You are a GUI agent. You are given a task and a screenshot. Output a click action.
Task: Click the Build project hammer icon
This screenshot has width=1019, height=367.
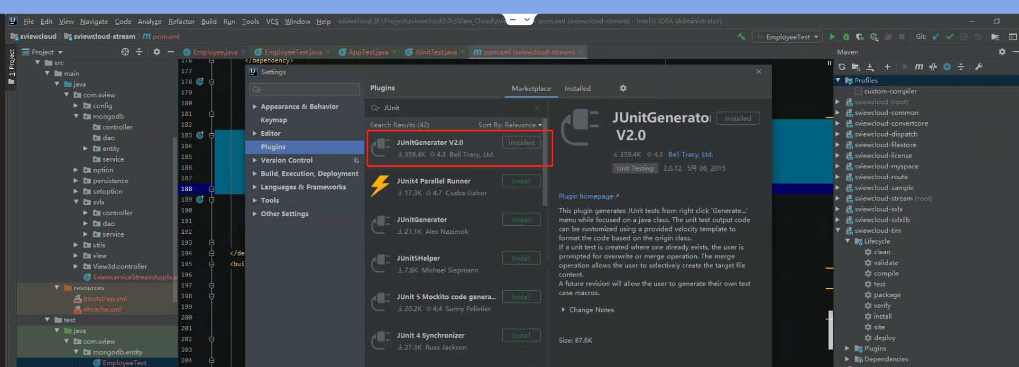coord(741,36)
